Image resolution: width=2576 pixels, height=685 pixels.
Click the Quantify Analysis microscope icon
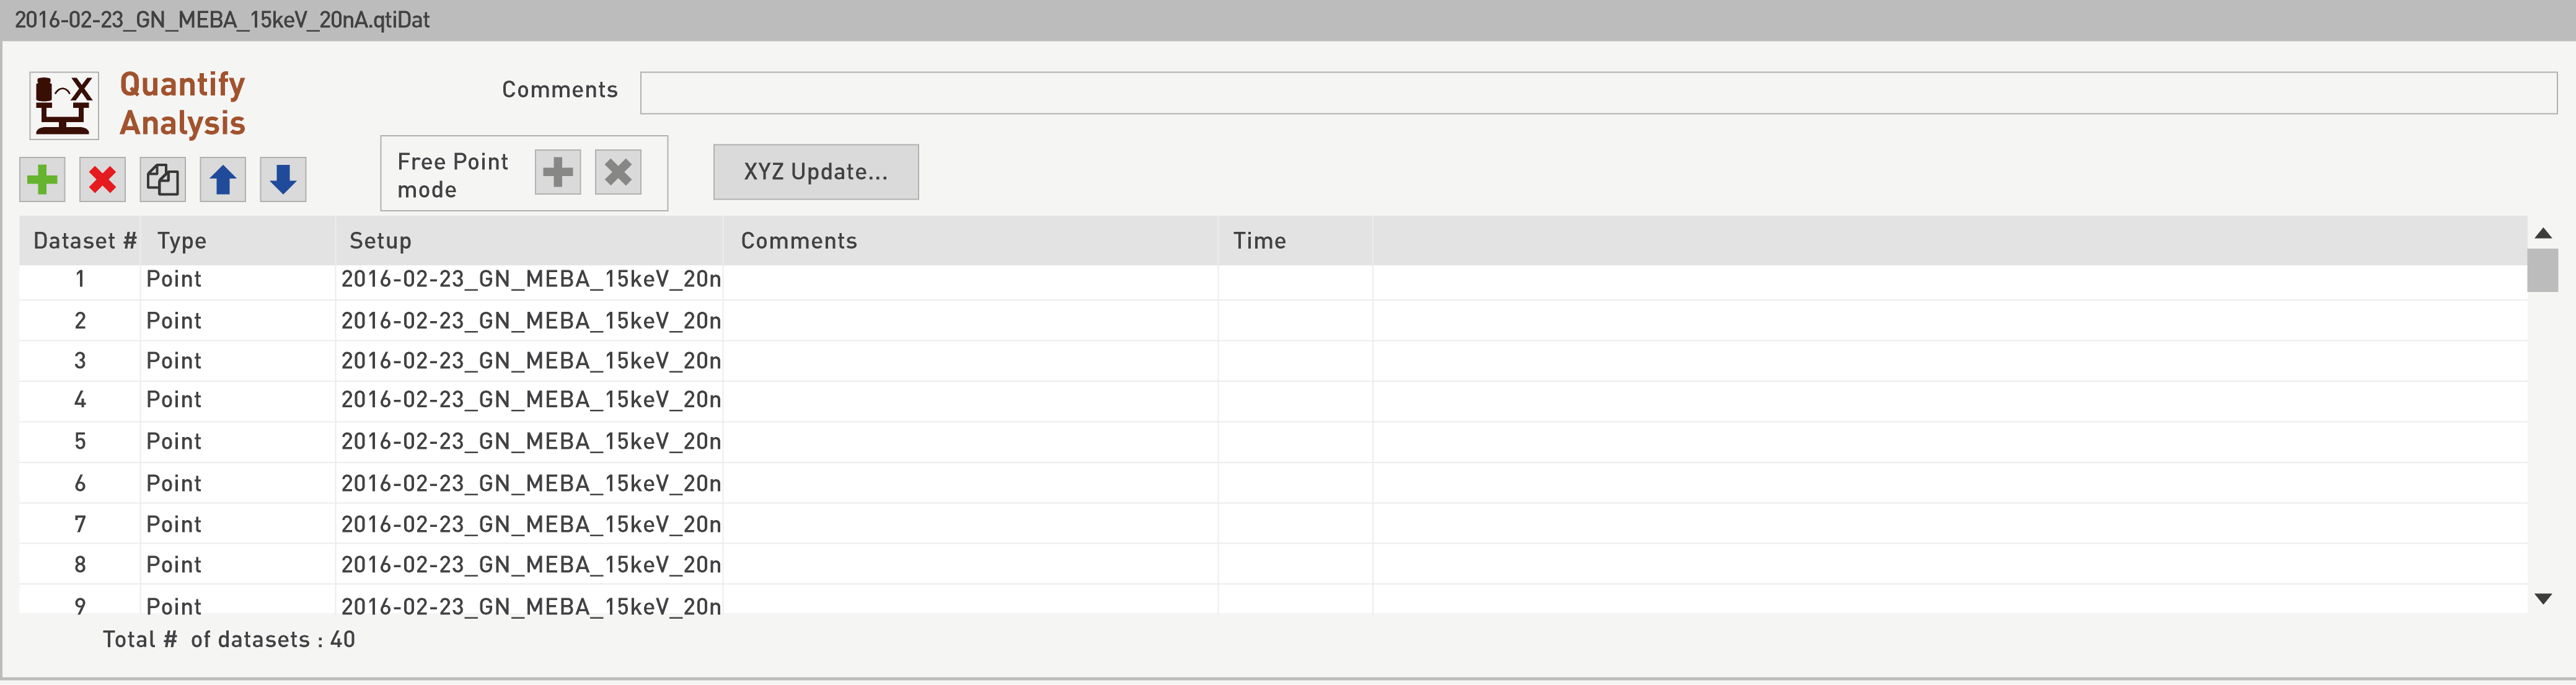pyautogui.click(x=64, y=105)
